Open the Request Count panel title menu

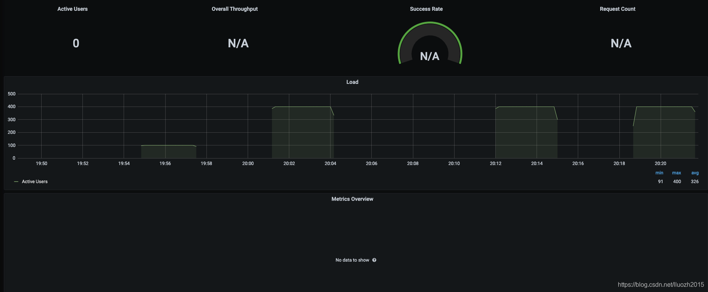click(617, 9)
